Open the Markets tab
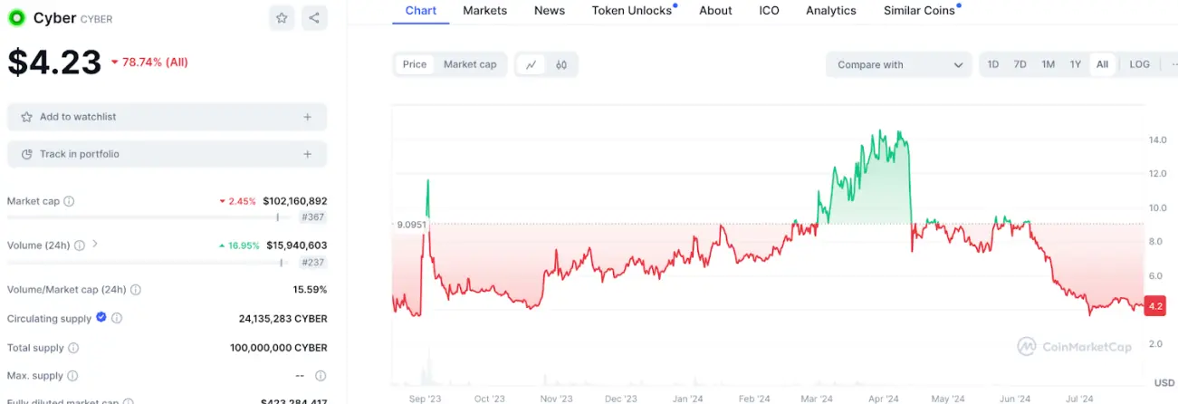Screen dimensions: 1178x404 [x=484, y=11]
